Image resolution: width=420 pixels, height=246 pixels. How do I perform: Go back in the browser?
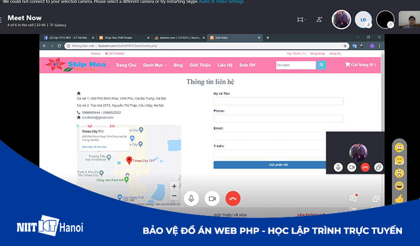[44, 46]
